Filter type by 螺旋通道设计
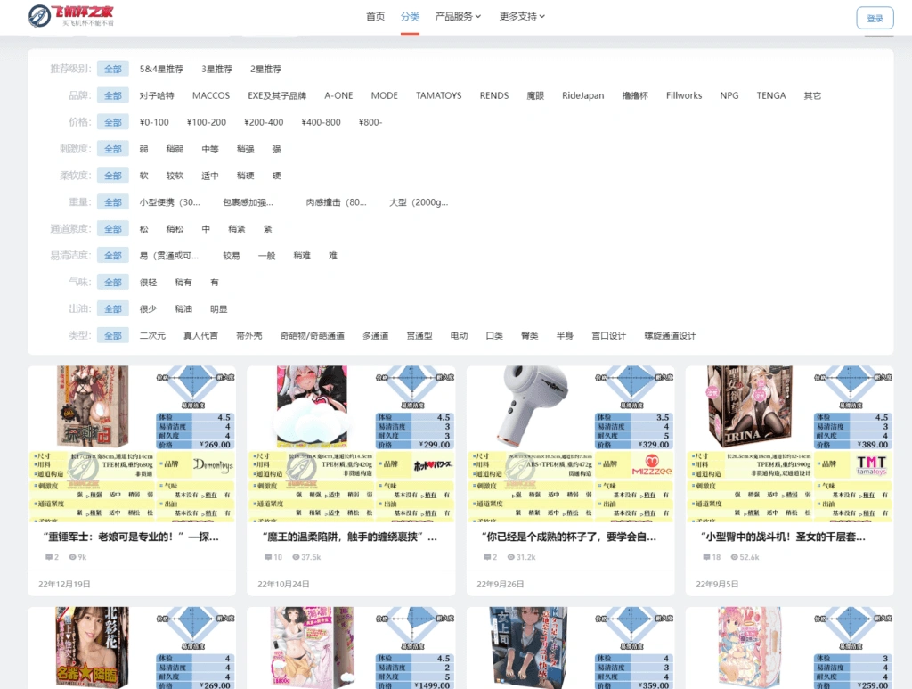The width and height of the screenshot is (912, 689). pos(670,336)
